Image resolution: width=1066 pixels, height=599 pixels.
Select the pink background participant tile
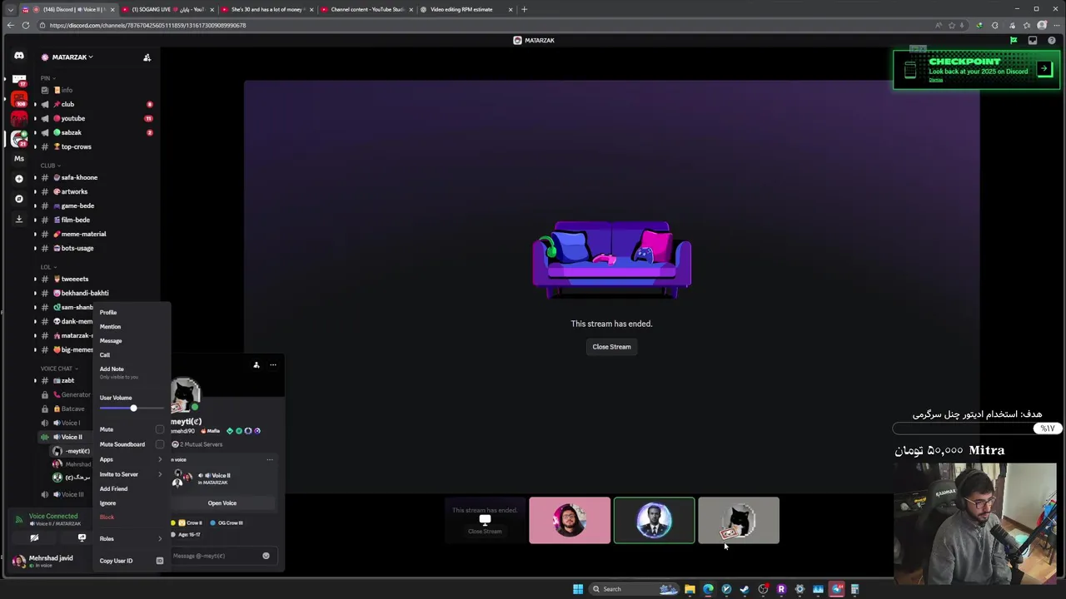tap(570, 521)
